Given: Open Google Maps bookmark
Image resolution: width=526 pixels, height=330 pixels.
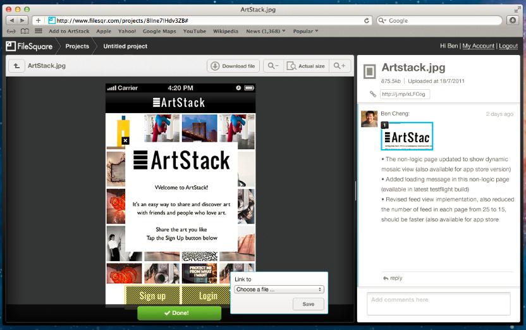Looking at the screenshot, I should (159, 31).
